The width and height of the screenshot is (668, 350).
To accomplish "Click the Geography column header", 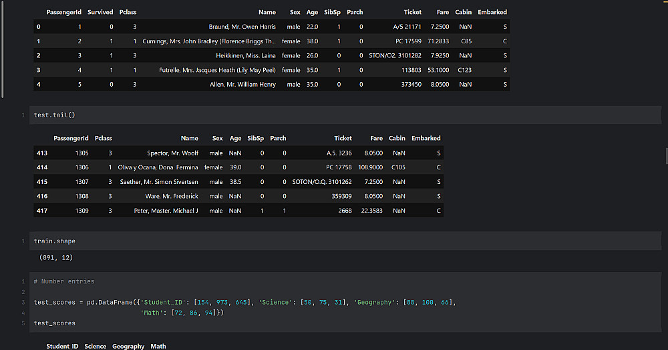I will point(128,346).
